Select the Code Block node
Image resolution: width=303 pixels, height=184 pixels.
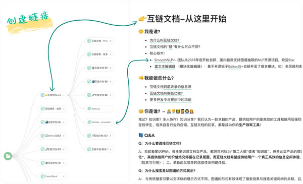tap(53, 176)
